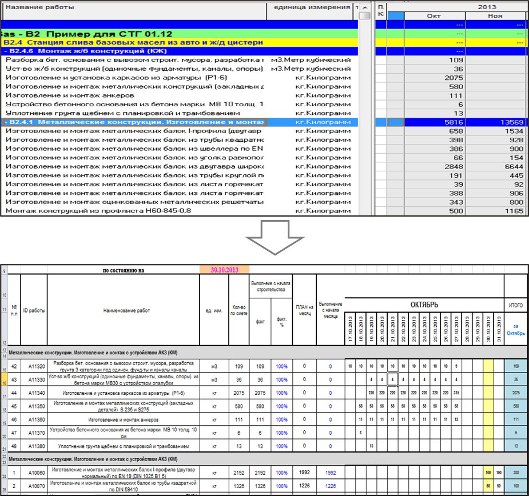Click the 315 value in the A11340 row
The image size is (529, 496).
tap(456, 393)
